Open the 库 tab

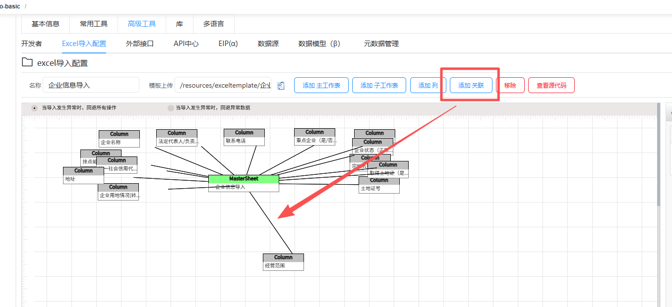[x=180, y=24]
